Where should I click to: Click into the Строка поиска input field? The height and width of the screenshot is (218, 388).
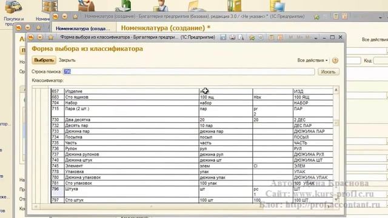pos(189,71)
